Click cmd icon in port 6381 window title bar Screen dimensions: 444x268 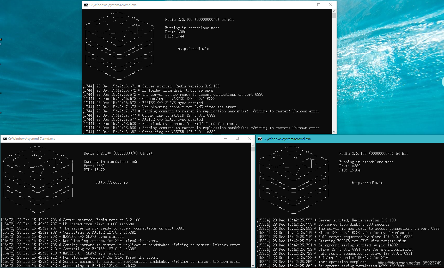click(x=5, y=139)
